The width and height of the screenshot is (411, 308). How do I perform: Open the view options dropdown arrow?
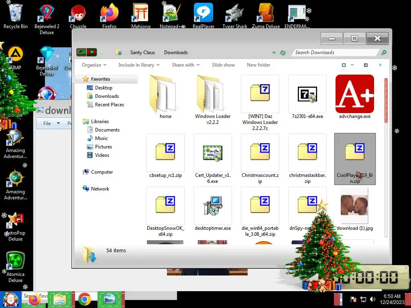pyautogui.click(x=352, y=65)
